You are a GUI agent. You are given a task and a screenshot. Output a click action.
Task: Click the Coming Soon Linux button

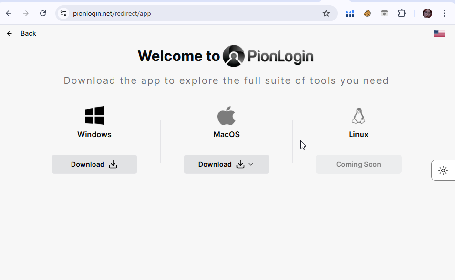(358, 164)
